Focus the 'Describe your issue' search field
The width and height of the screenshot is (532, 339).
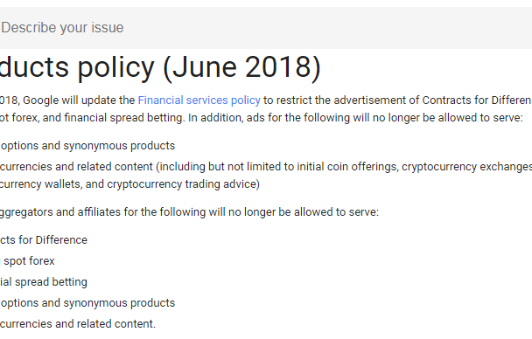266,28
